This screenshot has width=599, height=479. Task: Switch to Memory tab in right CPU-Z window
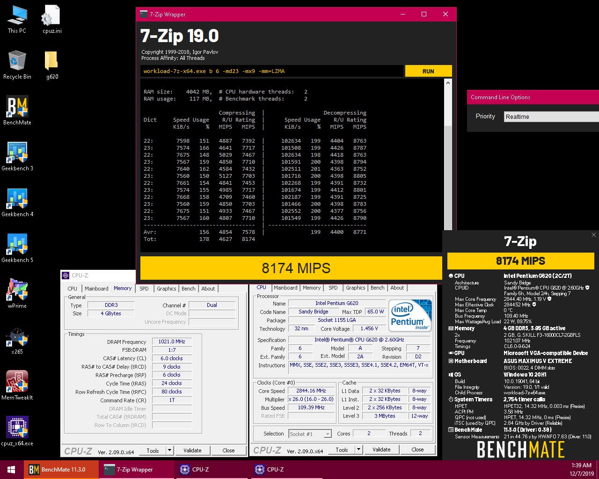[312, 288]
